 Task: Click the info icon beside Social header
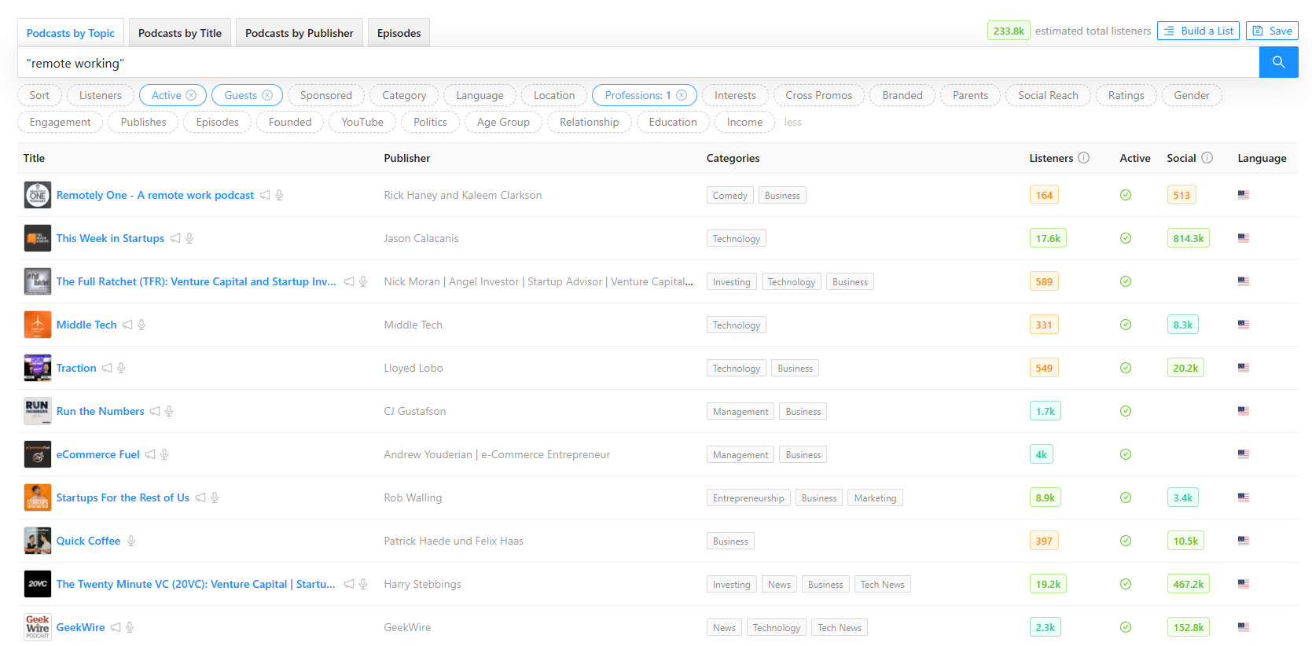point(1207,158)
